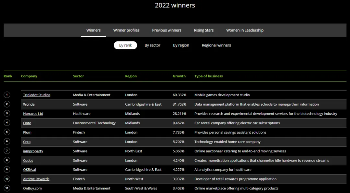Select the Rising Stars tab

click(x=204, y=30)
